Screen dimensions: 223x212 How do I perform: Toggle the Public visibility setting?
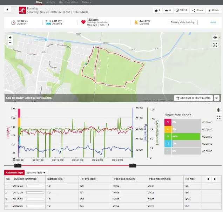point(214,11)
